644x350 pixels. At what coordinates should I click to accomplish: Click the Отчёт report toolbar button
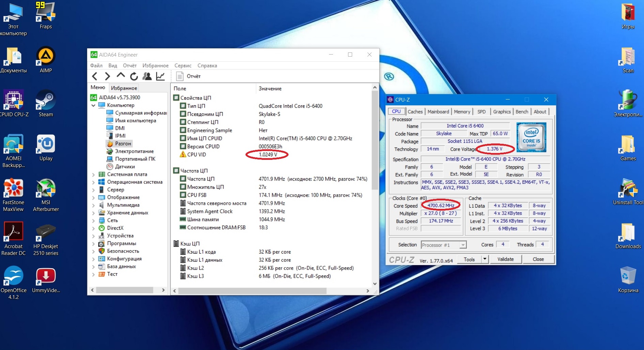[x=189, y=76]
